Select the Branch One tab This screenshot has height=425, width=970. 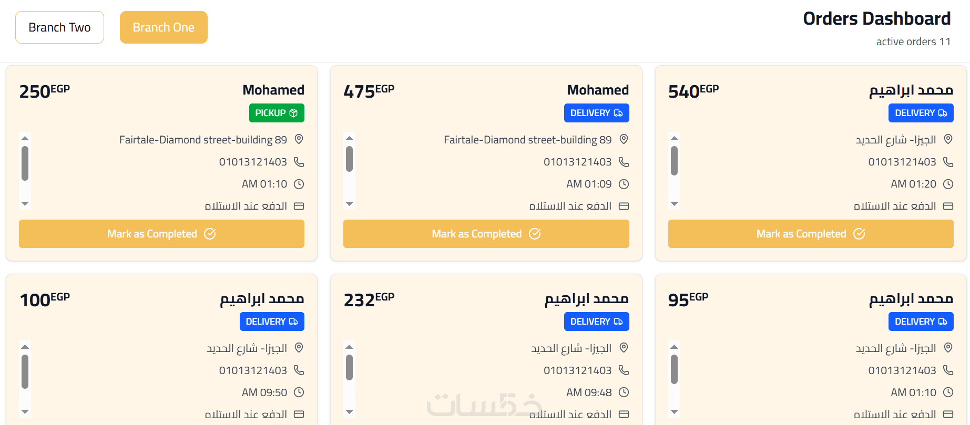[164, 27]
